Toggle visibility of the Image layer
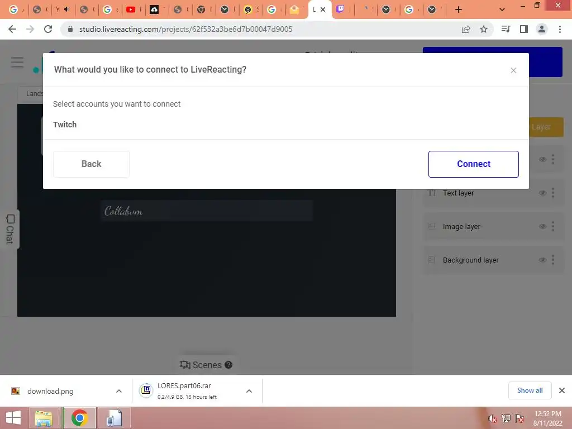572x429 pixels. coord(542,227)
